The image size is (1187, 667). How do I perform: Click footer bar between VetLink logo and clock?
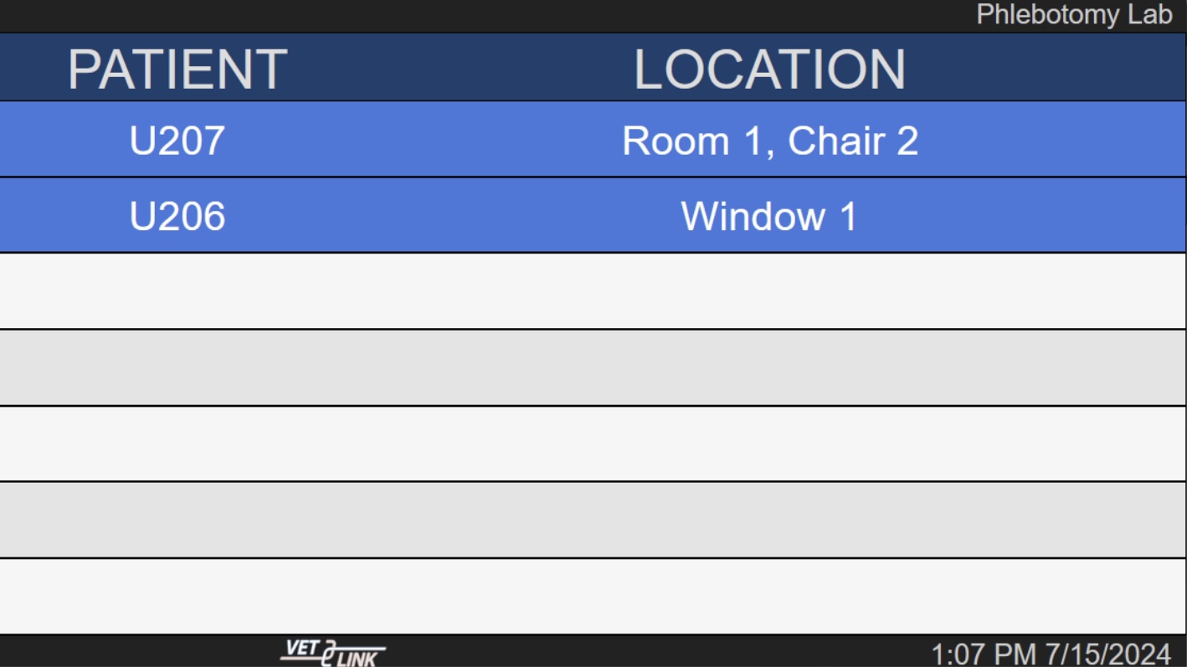[653, 652]
